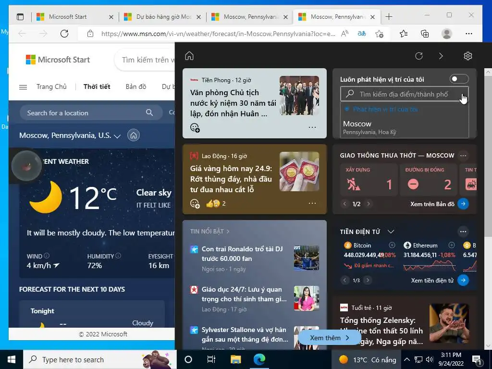Open Edge Settings and more menu
The width and height of the screenshot is (492, 369).
point(469,34)
